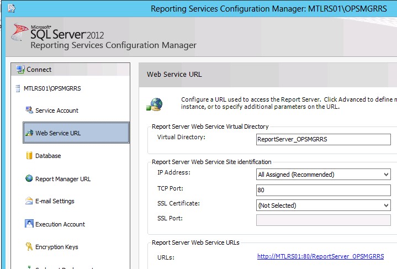The image size is (397, 269).
Task: Click the SSL Port input field
Action: (324, 220)
